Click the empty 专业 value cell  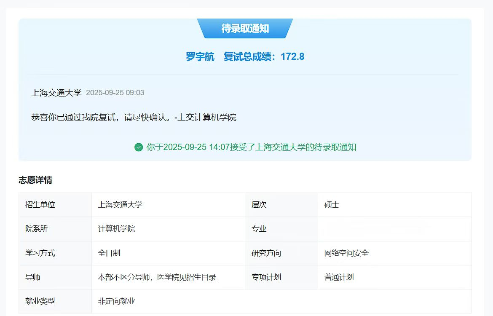point(394,229)
